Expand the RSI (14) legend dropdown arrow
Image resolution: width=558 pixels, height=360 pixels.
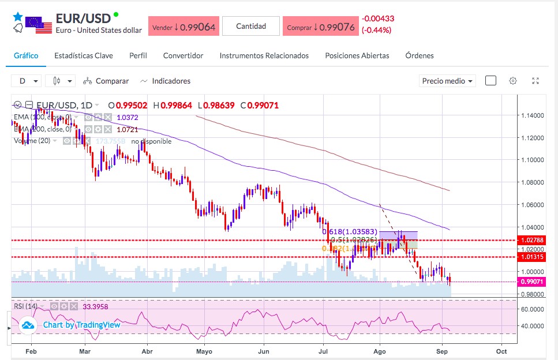coord(42,306)
